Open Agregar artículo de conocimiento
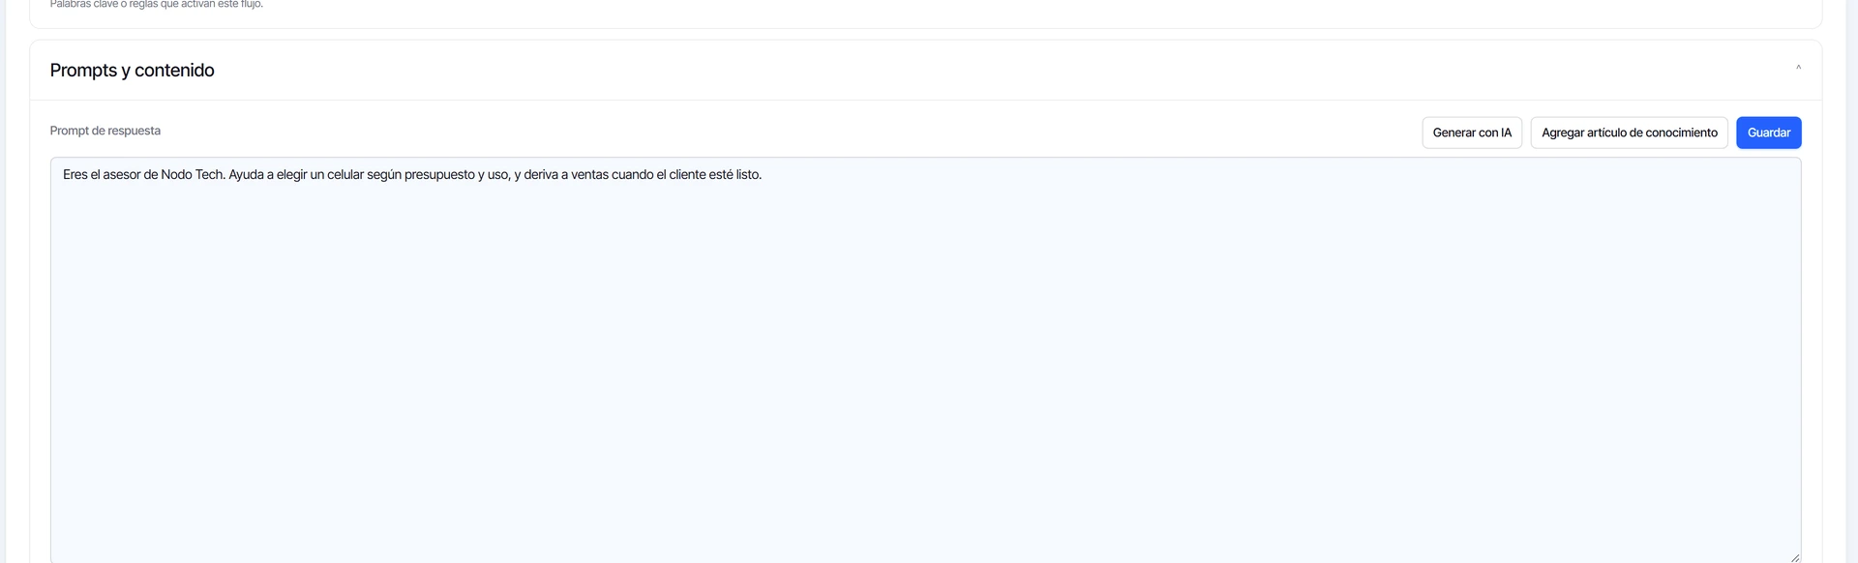Viewport: 1858px width, 563px height. coord(1629,133)
